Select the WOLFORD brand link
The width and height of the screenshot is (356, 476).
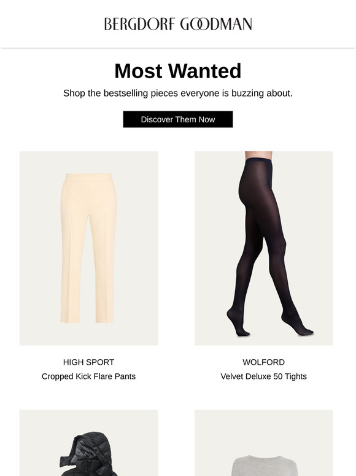[x=263, y=362]
